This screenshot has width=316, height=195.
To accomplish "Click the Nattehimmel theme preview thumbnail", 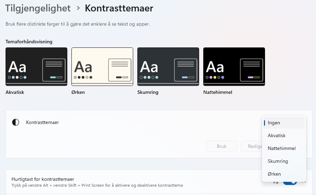I will click(234, 67).
